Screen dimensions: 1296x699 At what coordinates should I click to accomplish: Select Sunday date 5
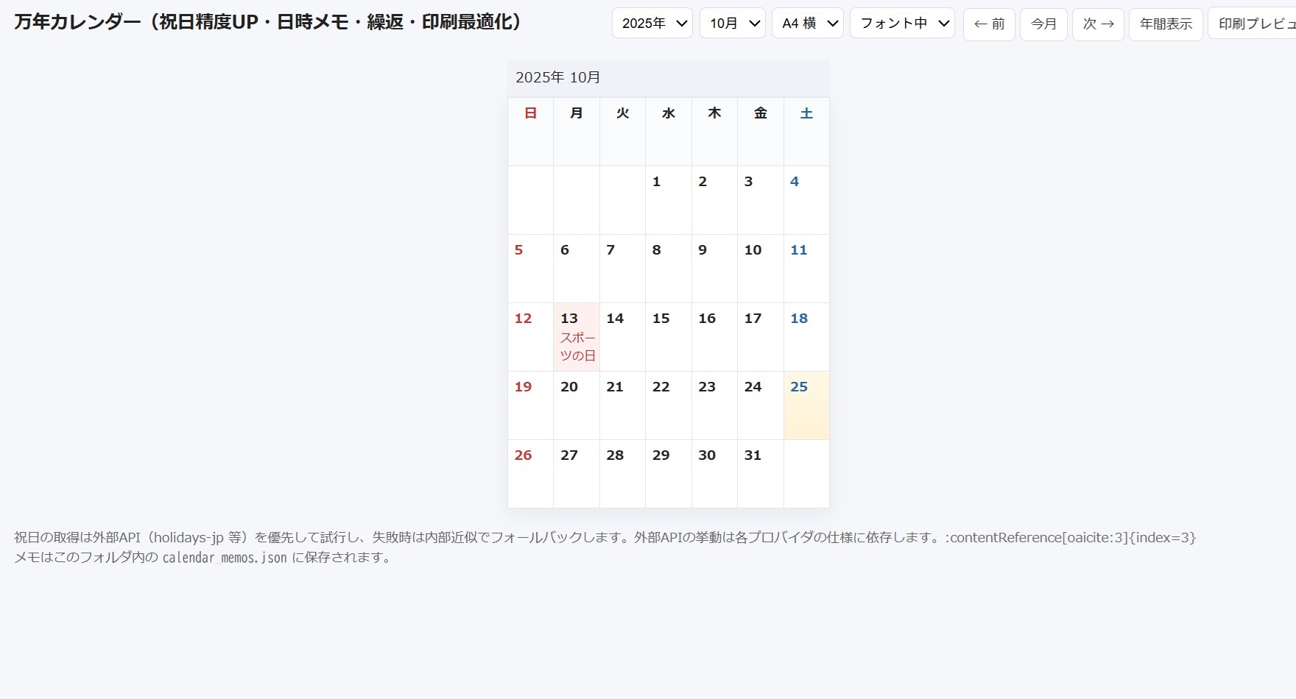click(x=530, y=268)
